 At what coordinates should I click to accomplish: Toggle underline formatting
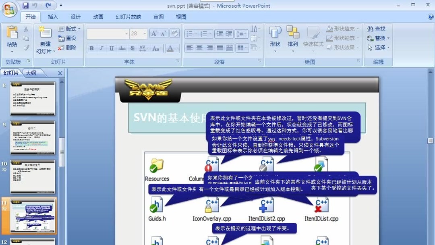tap(111, 48)
